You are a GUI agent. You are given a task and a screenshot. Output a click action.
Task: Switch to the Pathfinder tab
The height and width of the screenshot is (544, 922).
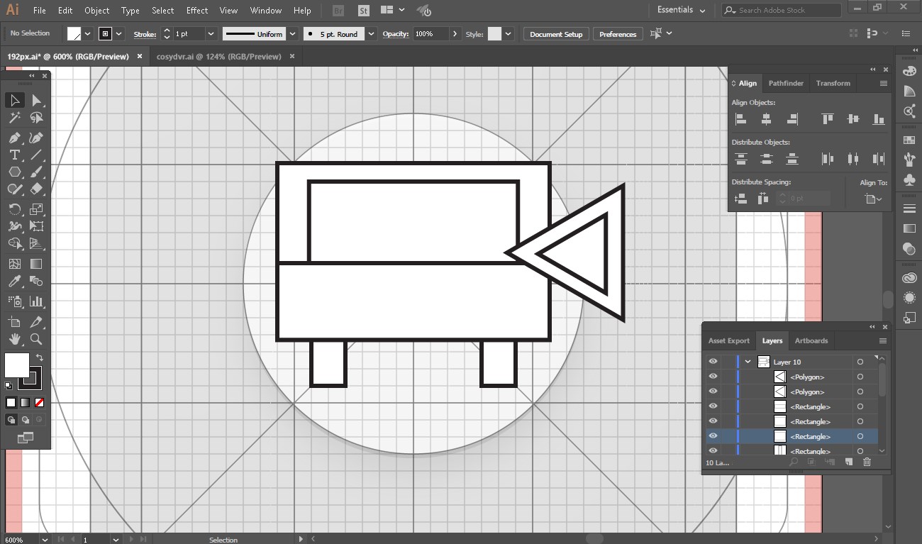(786, 83)
